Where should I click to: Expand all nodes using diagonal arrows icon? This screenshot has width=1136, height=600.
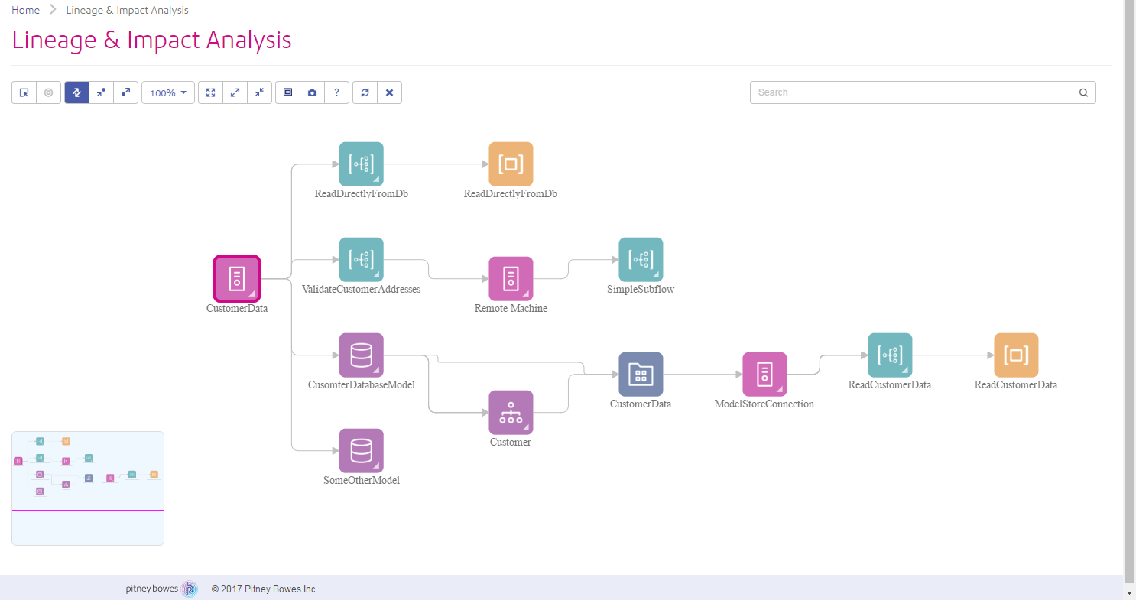[235, 92]
